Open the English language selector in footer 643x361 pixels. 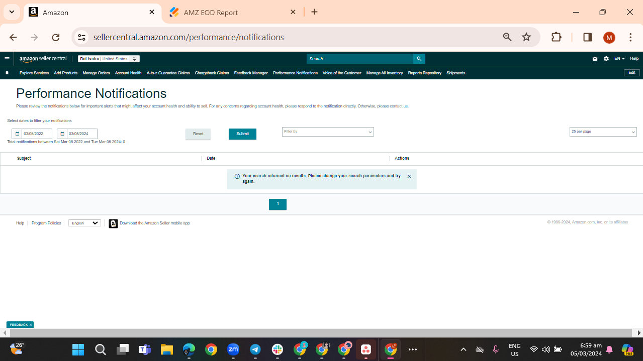point(84,223)
